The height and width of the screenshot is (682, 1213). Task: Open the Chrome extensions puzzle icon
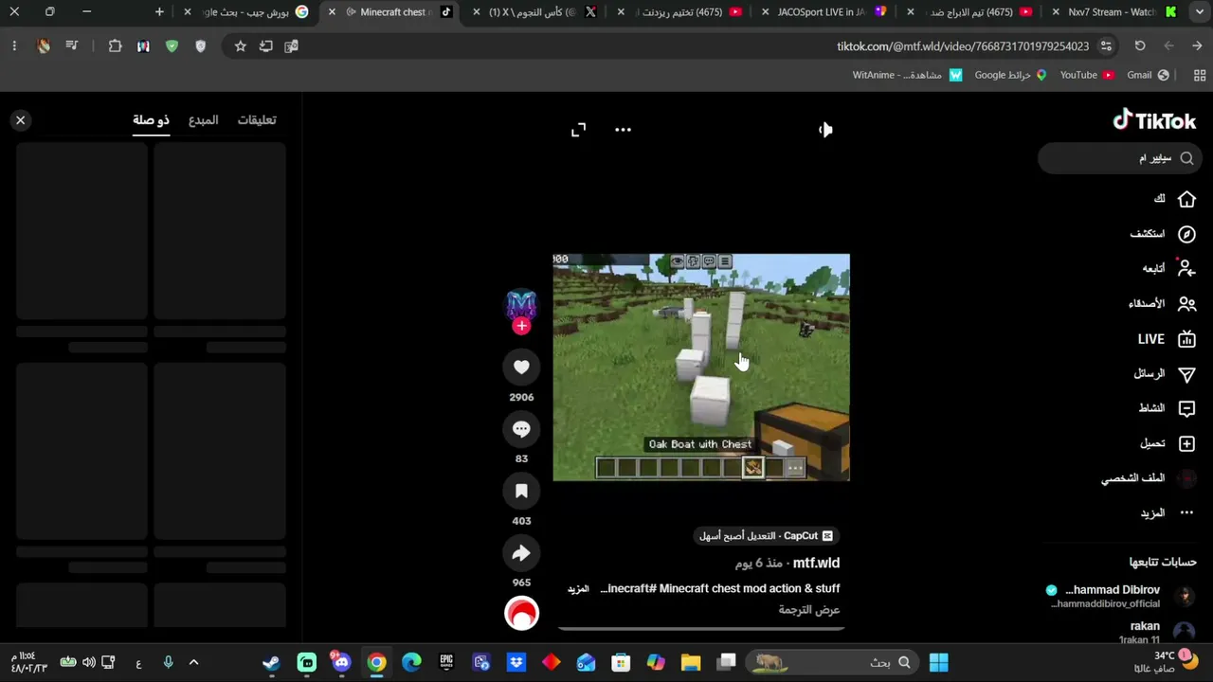pos(115,46)
